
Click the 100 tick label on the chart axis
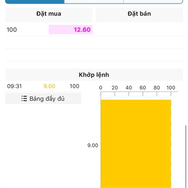(x=171, y=88)
